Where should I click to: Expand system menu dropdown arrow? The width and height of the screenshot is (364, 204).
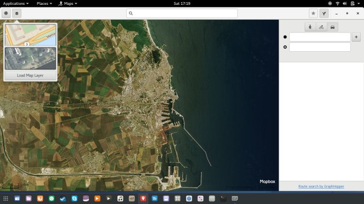(359, 4)
